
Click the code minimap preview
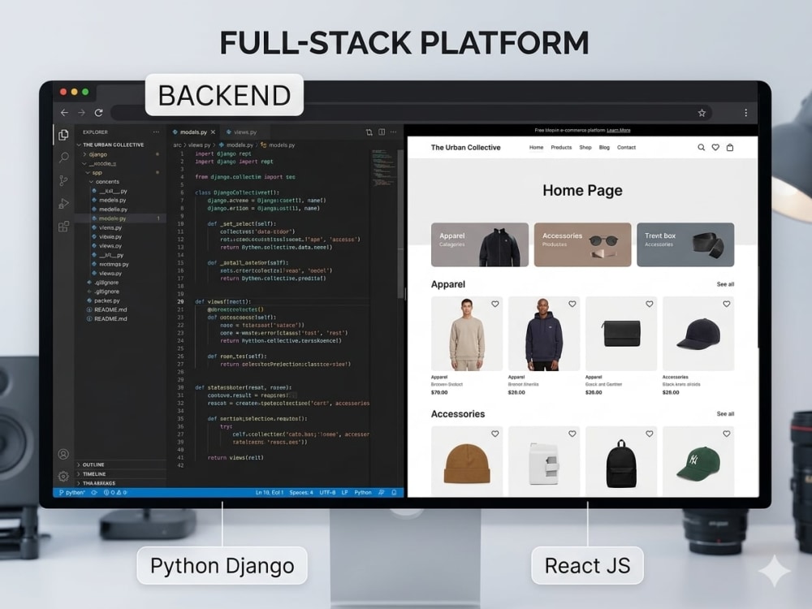[384, 168]
